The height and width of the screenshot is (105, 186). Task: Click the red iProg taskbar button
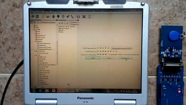tap(66, 91)
